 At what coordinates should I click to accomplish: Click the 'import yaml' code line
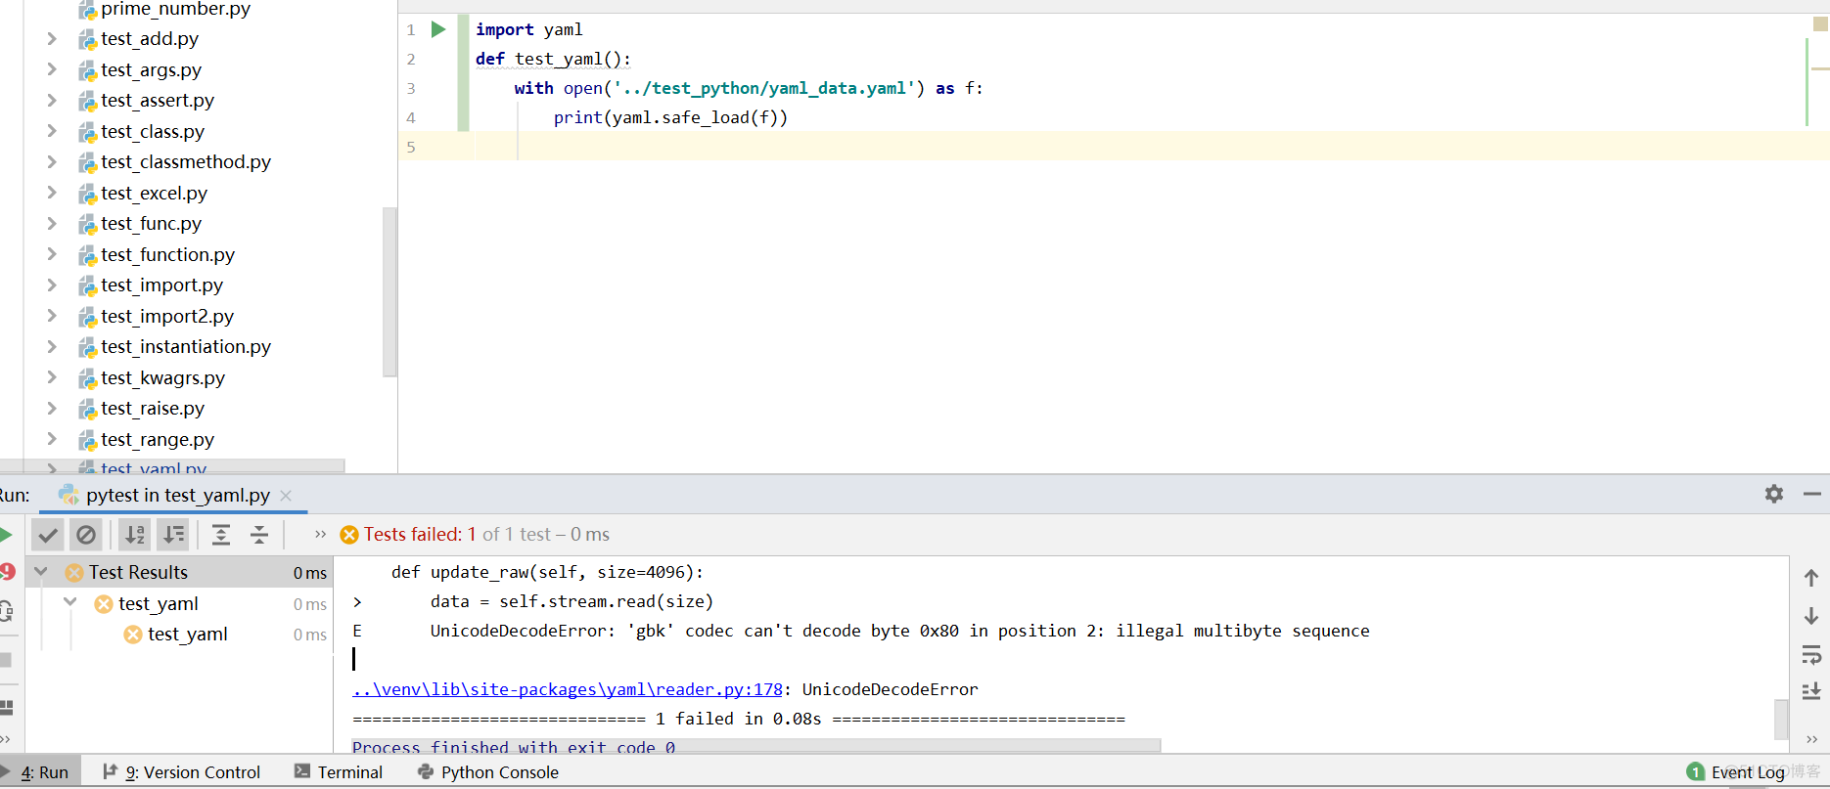point(529,29)
